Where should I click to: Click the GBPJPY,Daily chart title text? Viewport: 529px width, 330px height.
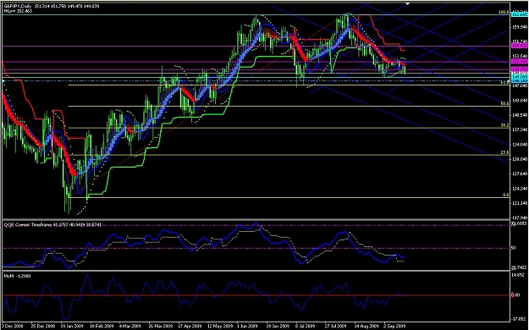[x=18, y=6]
